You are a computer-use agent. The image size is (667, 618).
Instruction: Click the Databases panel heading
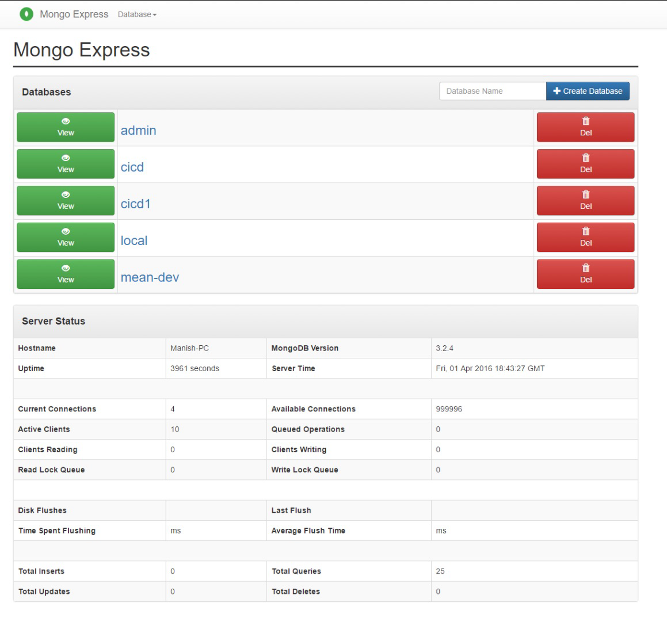click(x=47, y=92)
